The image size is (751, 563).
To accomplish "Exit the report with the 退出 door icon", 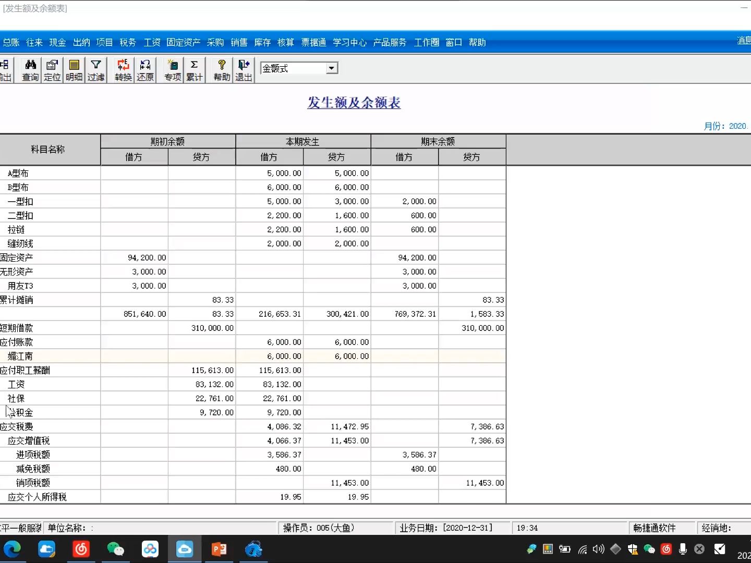I will [243, 70].
